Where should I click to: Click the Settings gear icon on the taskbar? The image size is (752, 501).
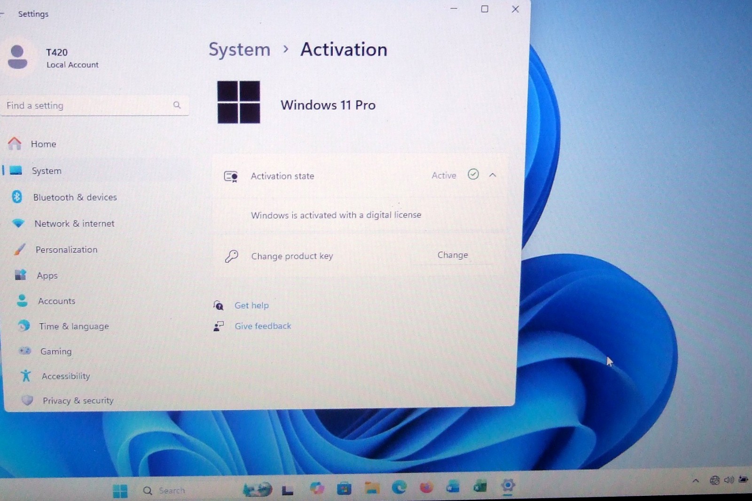(508, 485)
